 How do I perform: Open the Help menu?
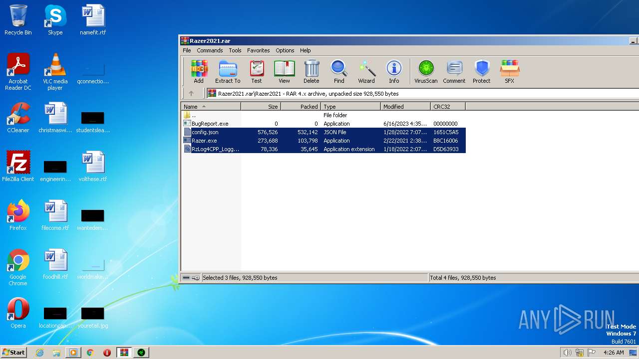point(306,50)
